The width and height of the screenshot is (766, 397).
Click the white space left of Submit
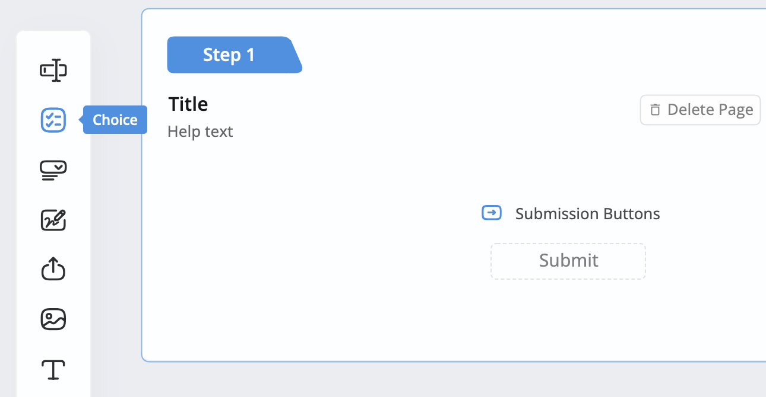(356, 261)
